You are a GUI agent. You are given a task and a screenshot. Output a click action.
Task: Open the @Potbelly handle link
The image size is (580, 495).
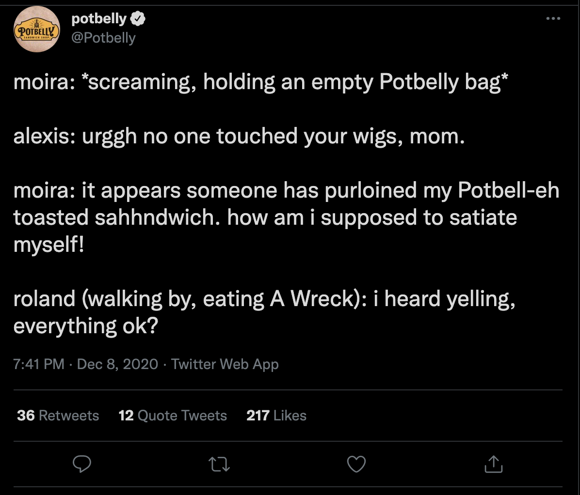tap(103, 38)
